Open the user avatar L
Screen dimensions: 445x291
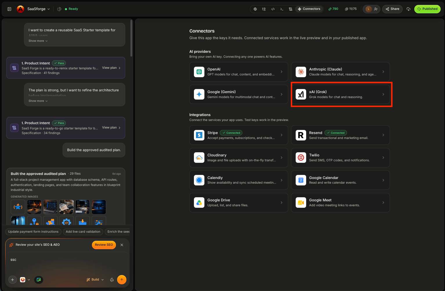368,9
